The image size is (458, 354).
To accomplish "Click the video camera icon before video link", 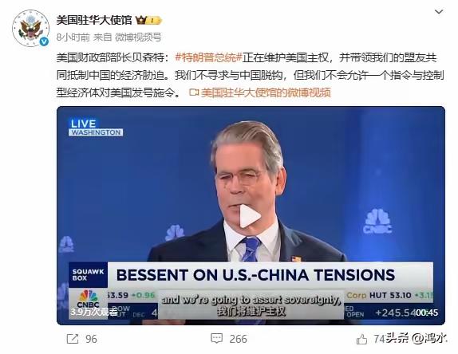I will point(194,92).
